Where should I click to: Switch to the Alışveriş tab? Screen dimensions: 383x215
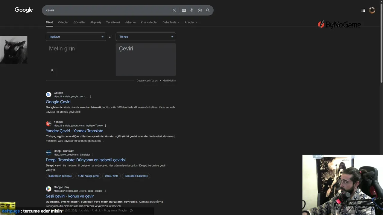point(96,22)
